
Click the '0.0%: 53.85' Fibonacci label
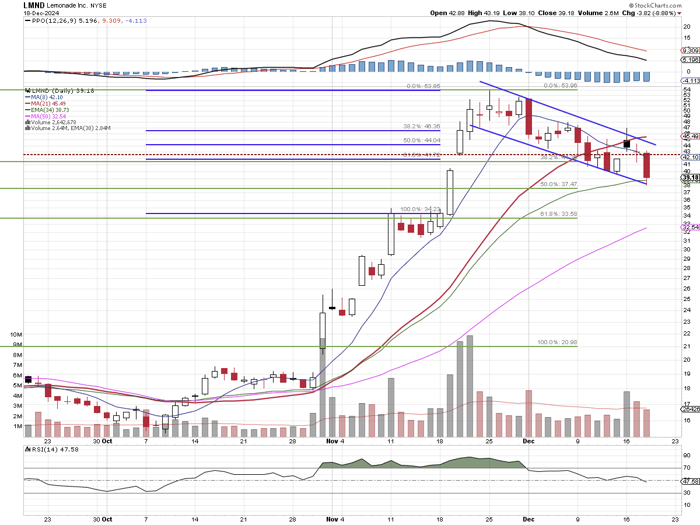coord(423,86)
